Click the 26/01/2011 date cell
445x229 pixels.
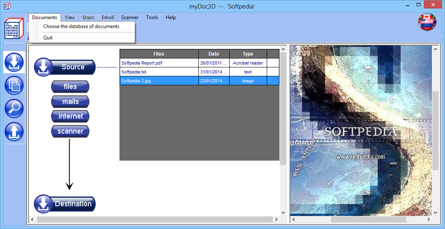click(214, 63)
